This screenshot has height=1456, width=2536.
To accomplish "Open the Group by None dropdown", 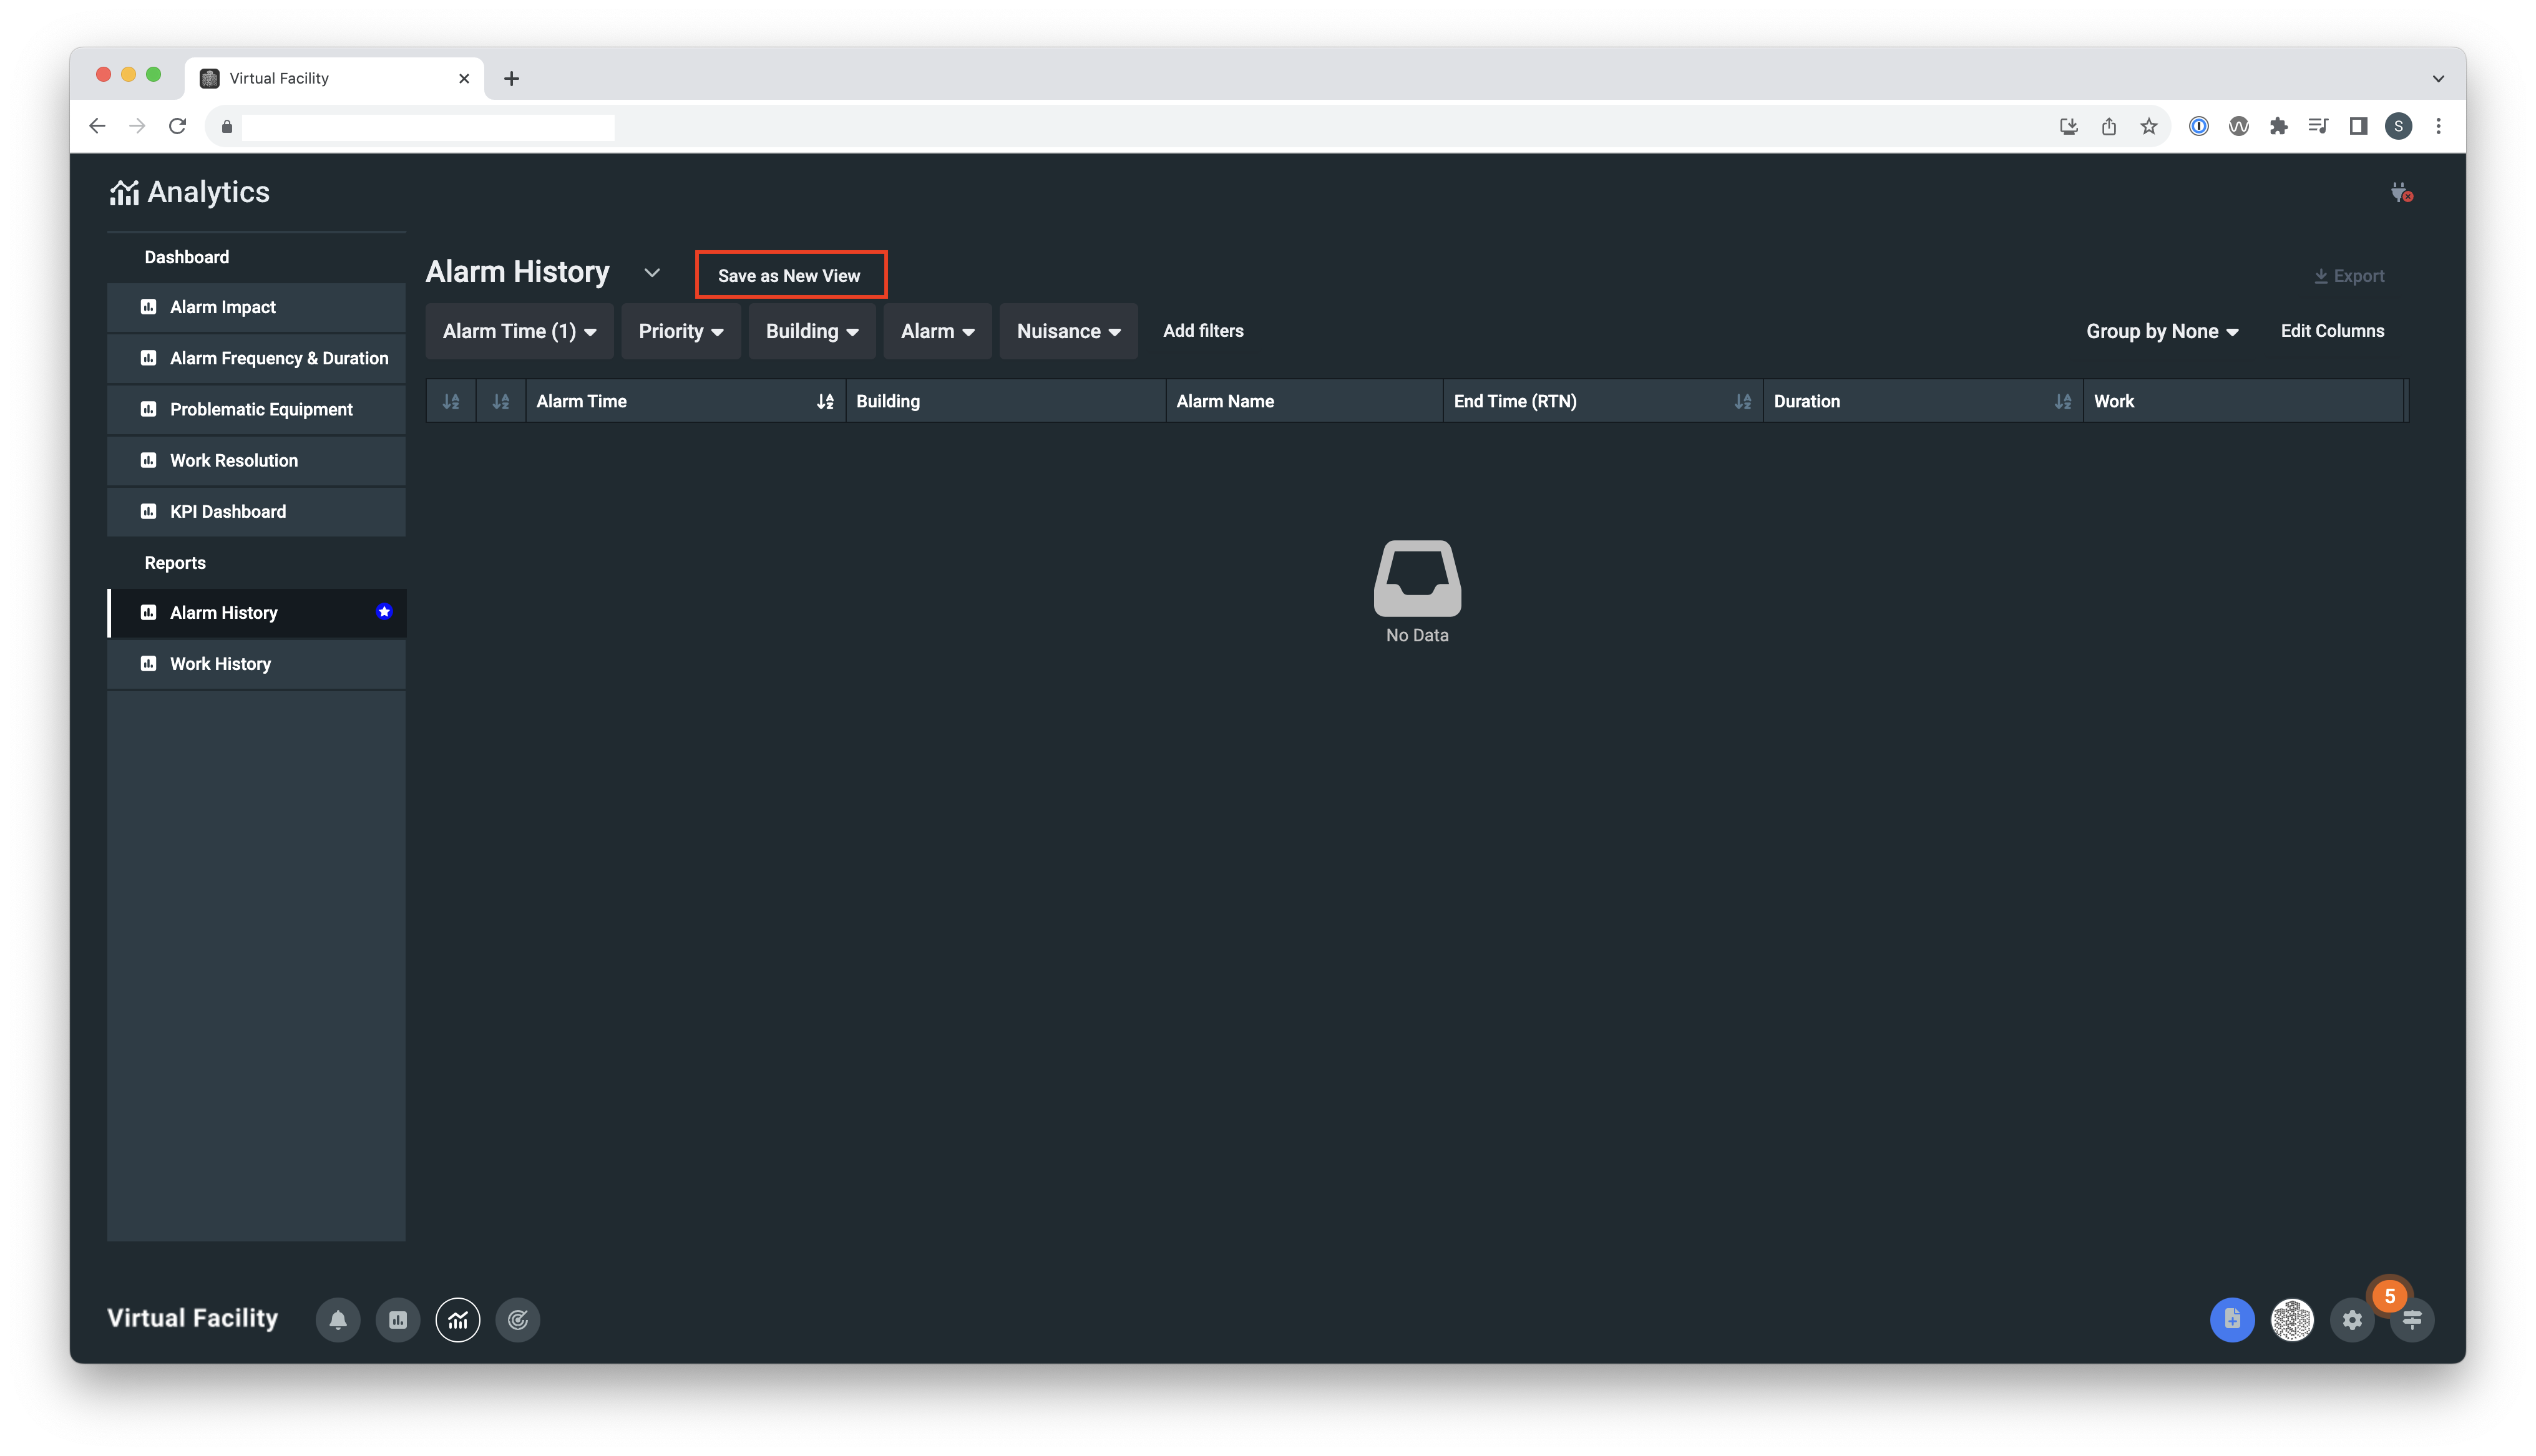I will tap(2162, 331).
